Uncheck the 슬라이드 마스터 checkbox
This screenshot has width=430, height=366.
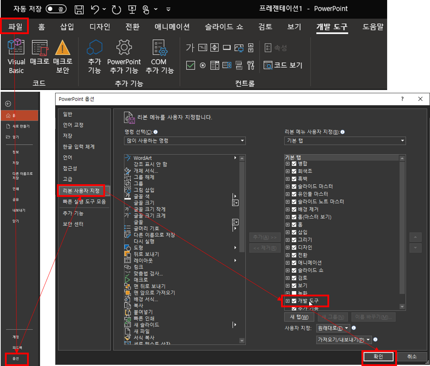pos(294,186)
